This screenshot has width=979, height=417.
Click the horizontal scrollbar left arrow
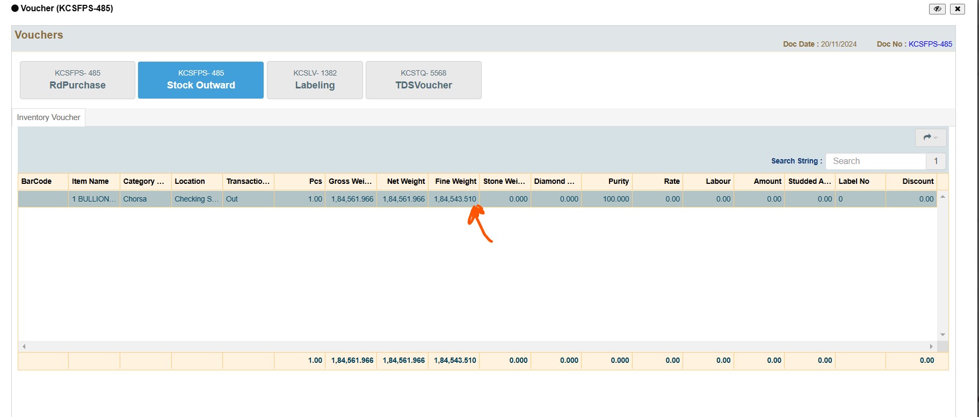[24, 347]
